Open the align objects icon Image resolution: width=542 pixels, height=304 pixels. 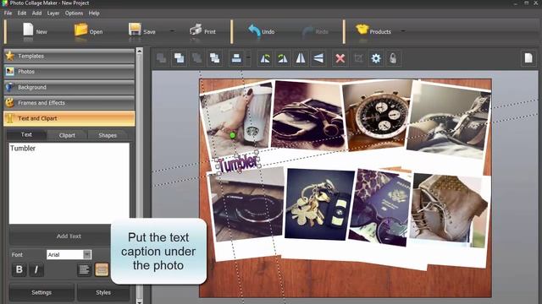coord(236,58)
